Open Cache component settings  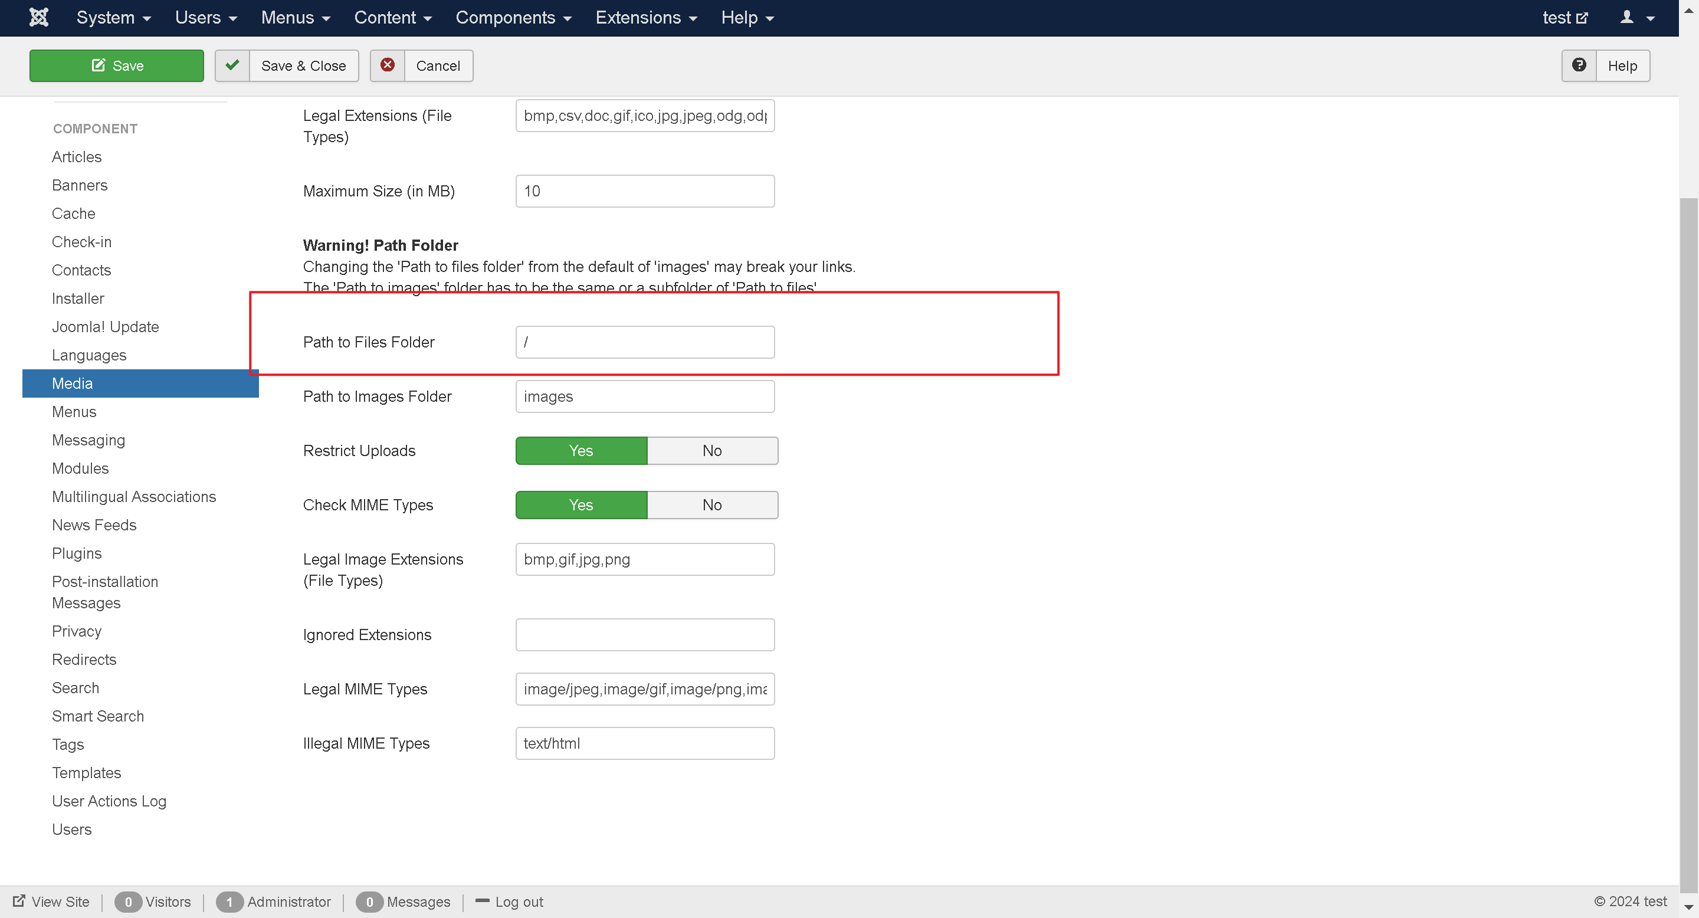click(73, 213)
